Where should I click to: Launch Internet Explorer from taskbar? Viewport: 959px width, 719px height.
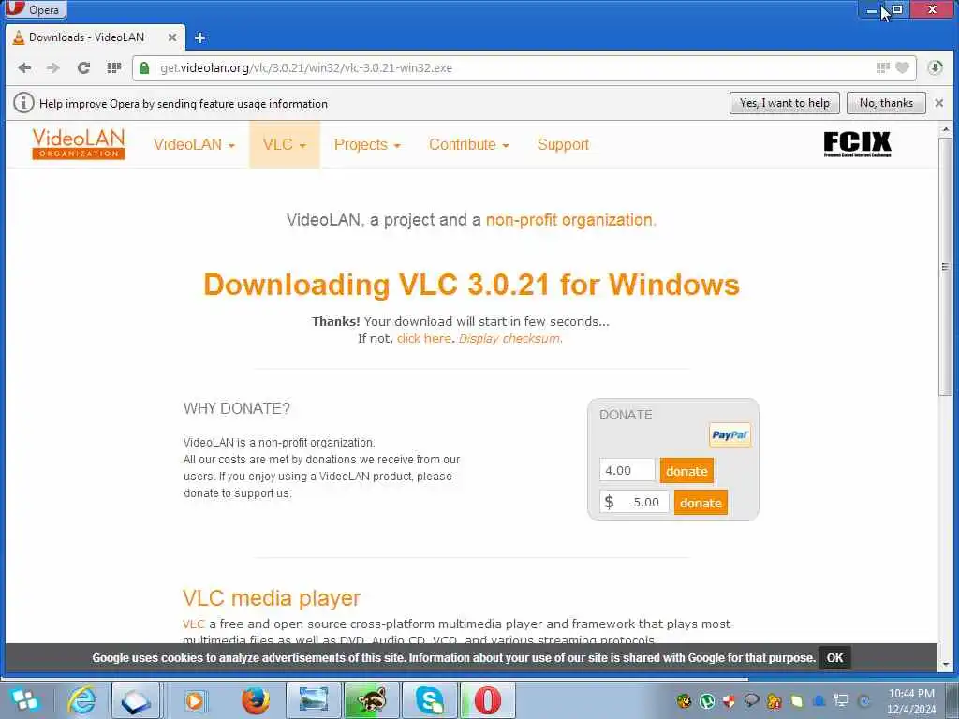click(x=81, y=700)
